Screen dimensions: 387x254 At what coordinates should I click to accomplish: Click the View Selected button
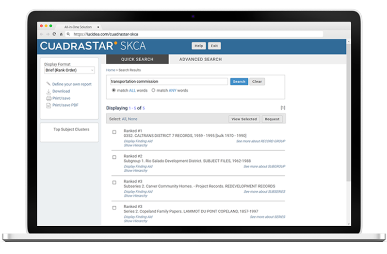[244, 119]
